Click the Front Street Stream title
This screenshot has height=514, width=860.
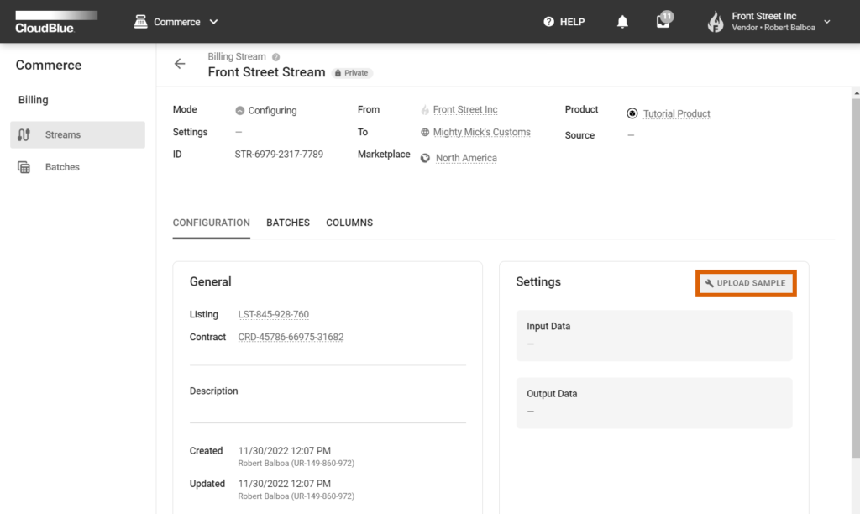coord(266,72)
